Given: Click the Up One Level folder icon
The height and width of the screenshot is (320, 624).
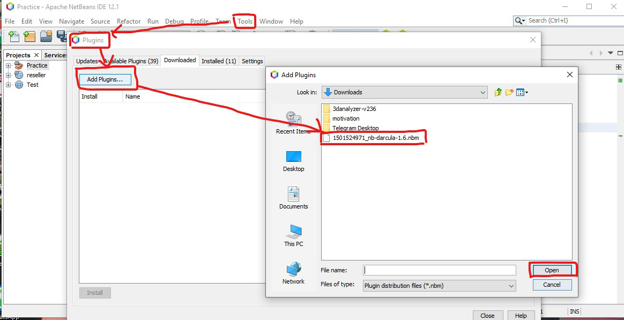Looking at the screenshot, I should click(x=498, y=92).
